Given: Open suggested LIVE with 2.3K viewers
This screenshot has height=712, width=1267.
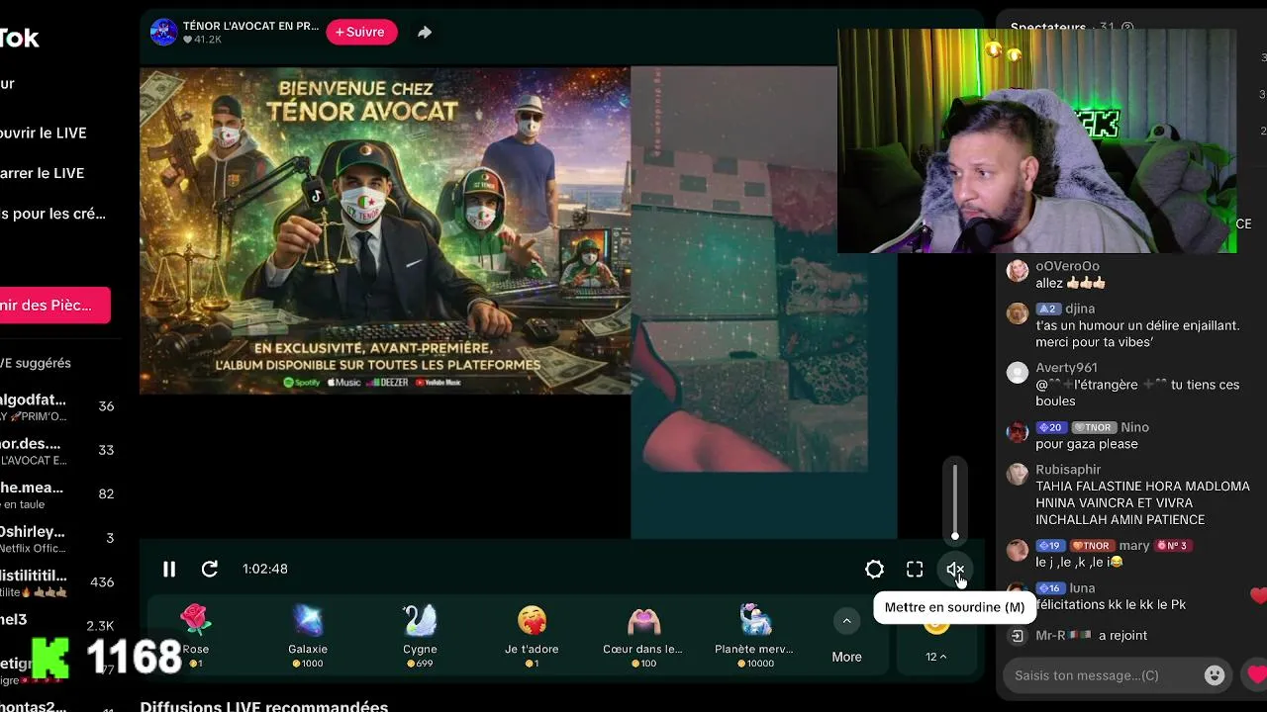Looking at the screenshot, I should tap(59, 626).
